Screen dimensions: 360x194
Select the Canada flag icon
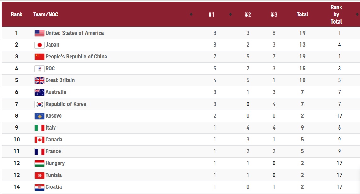pyautogui.click(x=39, y=140)
